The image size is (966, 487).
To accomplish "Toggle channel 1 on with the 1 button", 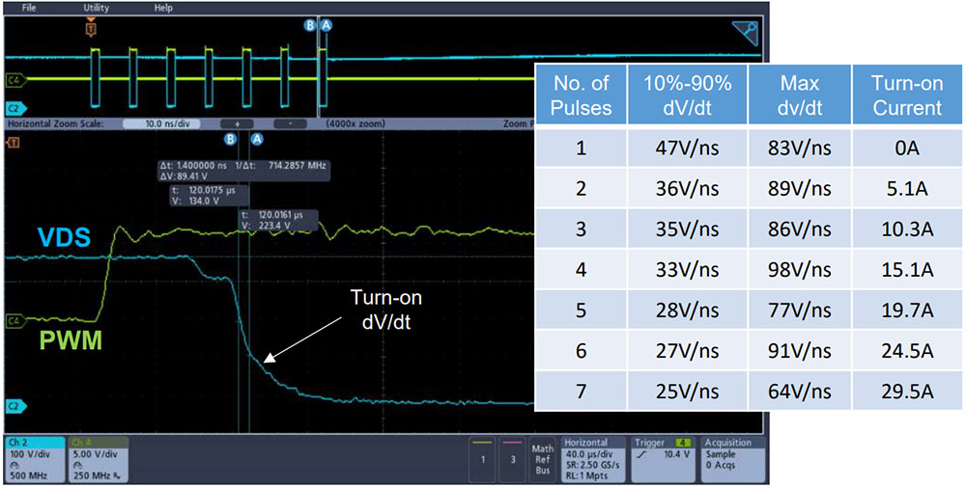I will tap(484, 460).
